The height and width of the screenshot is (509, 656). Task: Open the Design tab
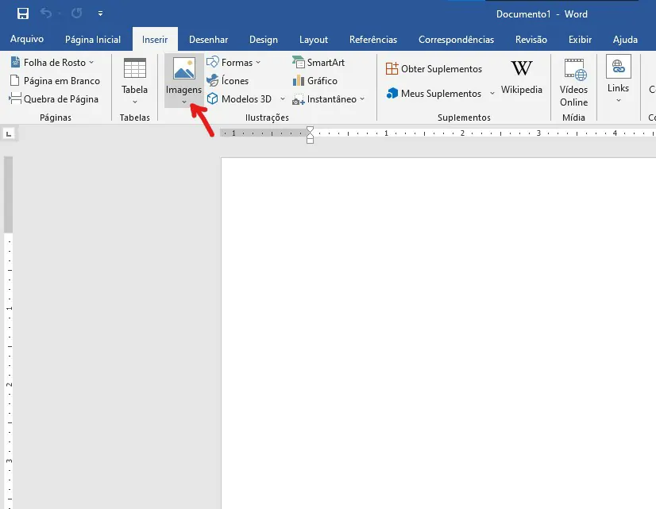tap(264, 40)
